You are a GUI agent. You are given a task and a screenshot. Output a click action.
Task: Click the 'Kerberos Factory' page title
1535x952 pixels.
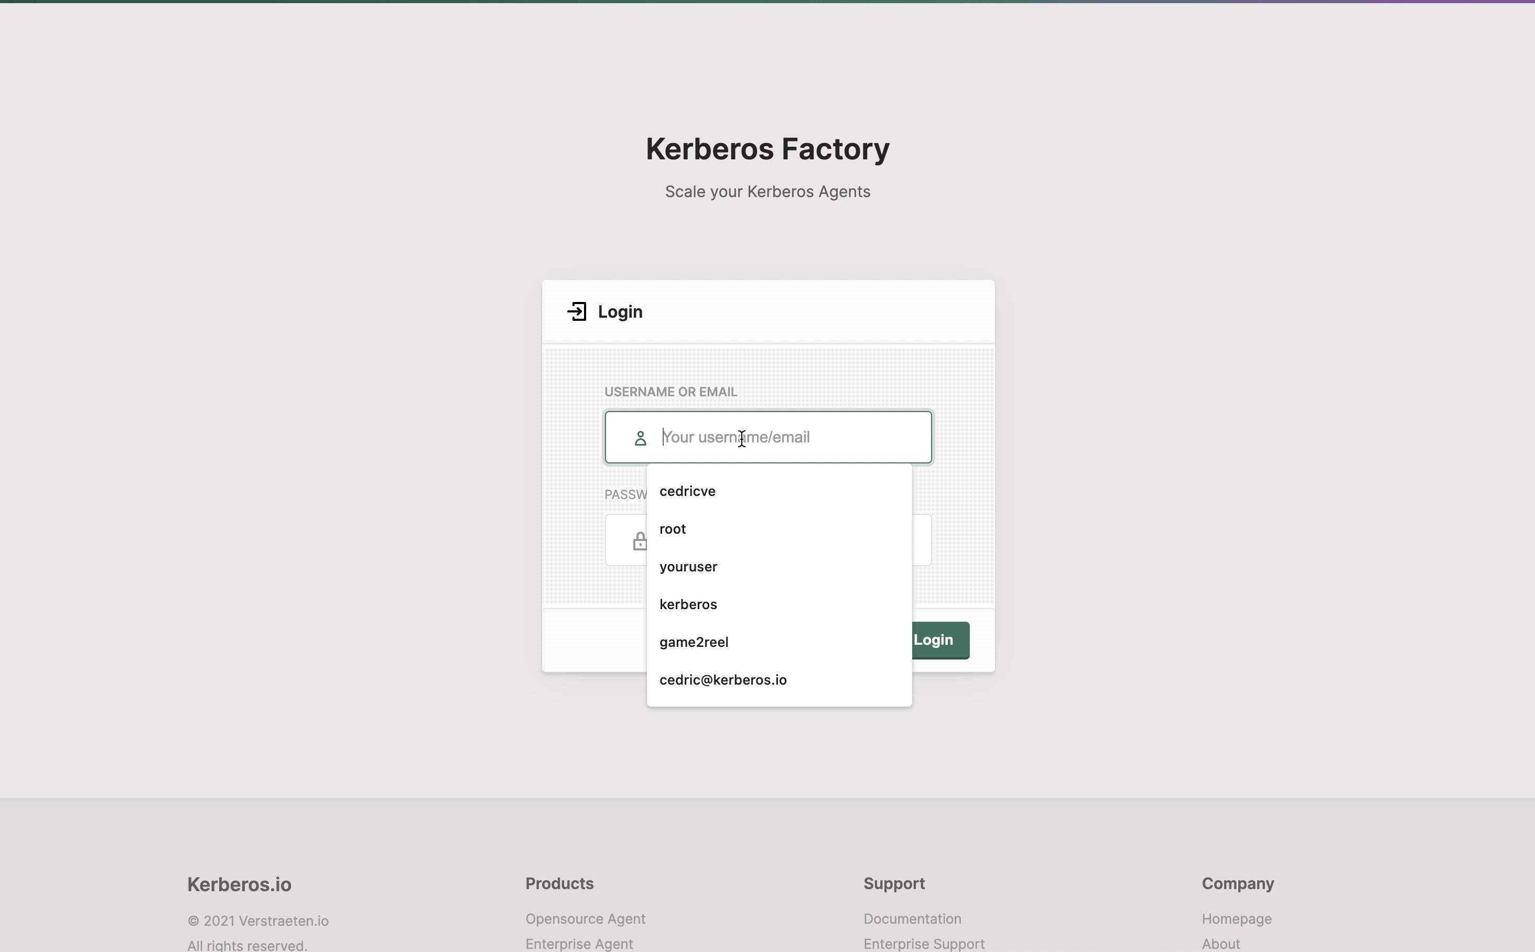767,148
